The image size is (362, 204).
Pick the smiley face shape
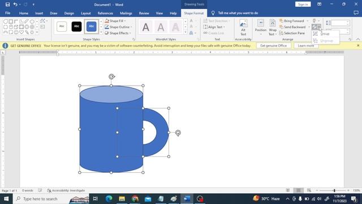click(x=16, y=32)
